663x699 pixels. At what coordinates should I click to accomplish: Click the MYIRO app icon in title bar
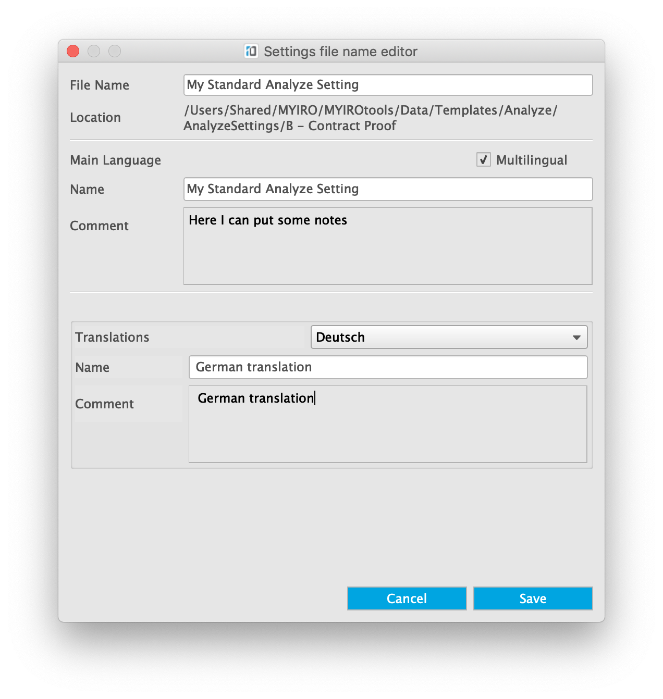pos(251,51)
